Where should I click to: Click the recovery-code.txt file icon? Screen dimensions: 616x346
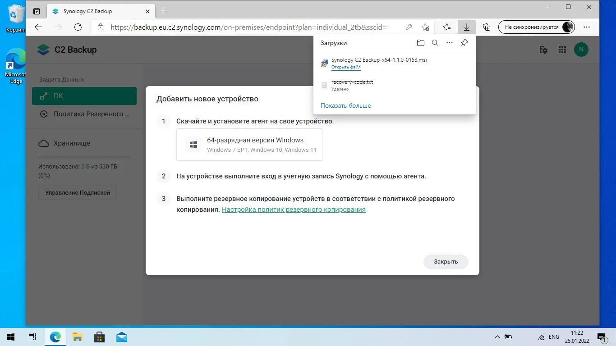tap(324, 85)
